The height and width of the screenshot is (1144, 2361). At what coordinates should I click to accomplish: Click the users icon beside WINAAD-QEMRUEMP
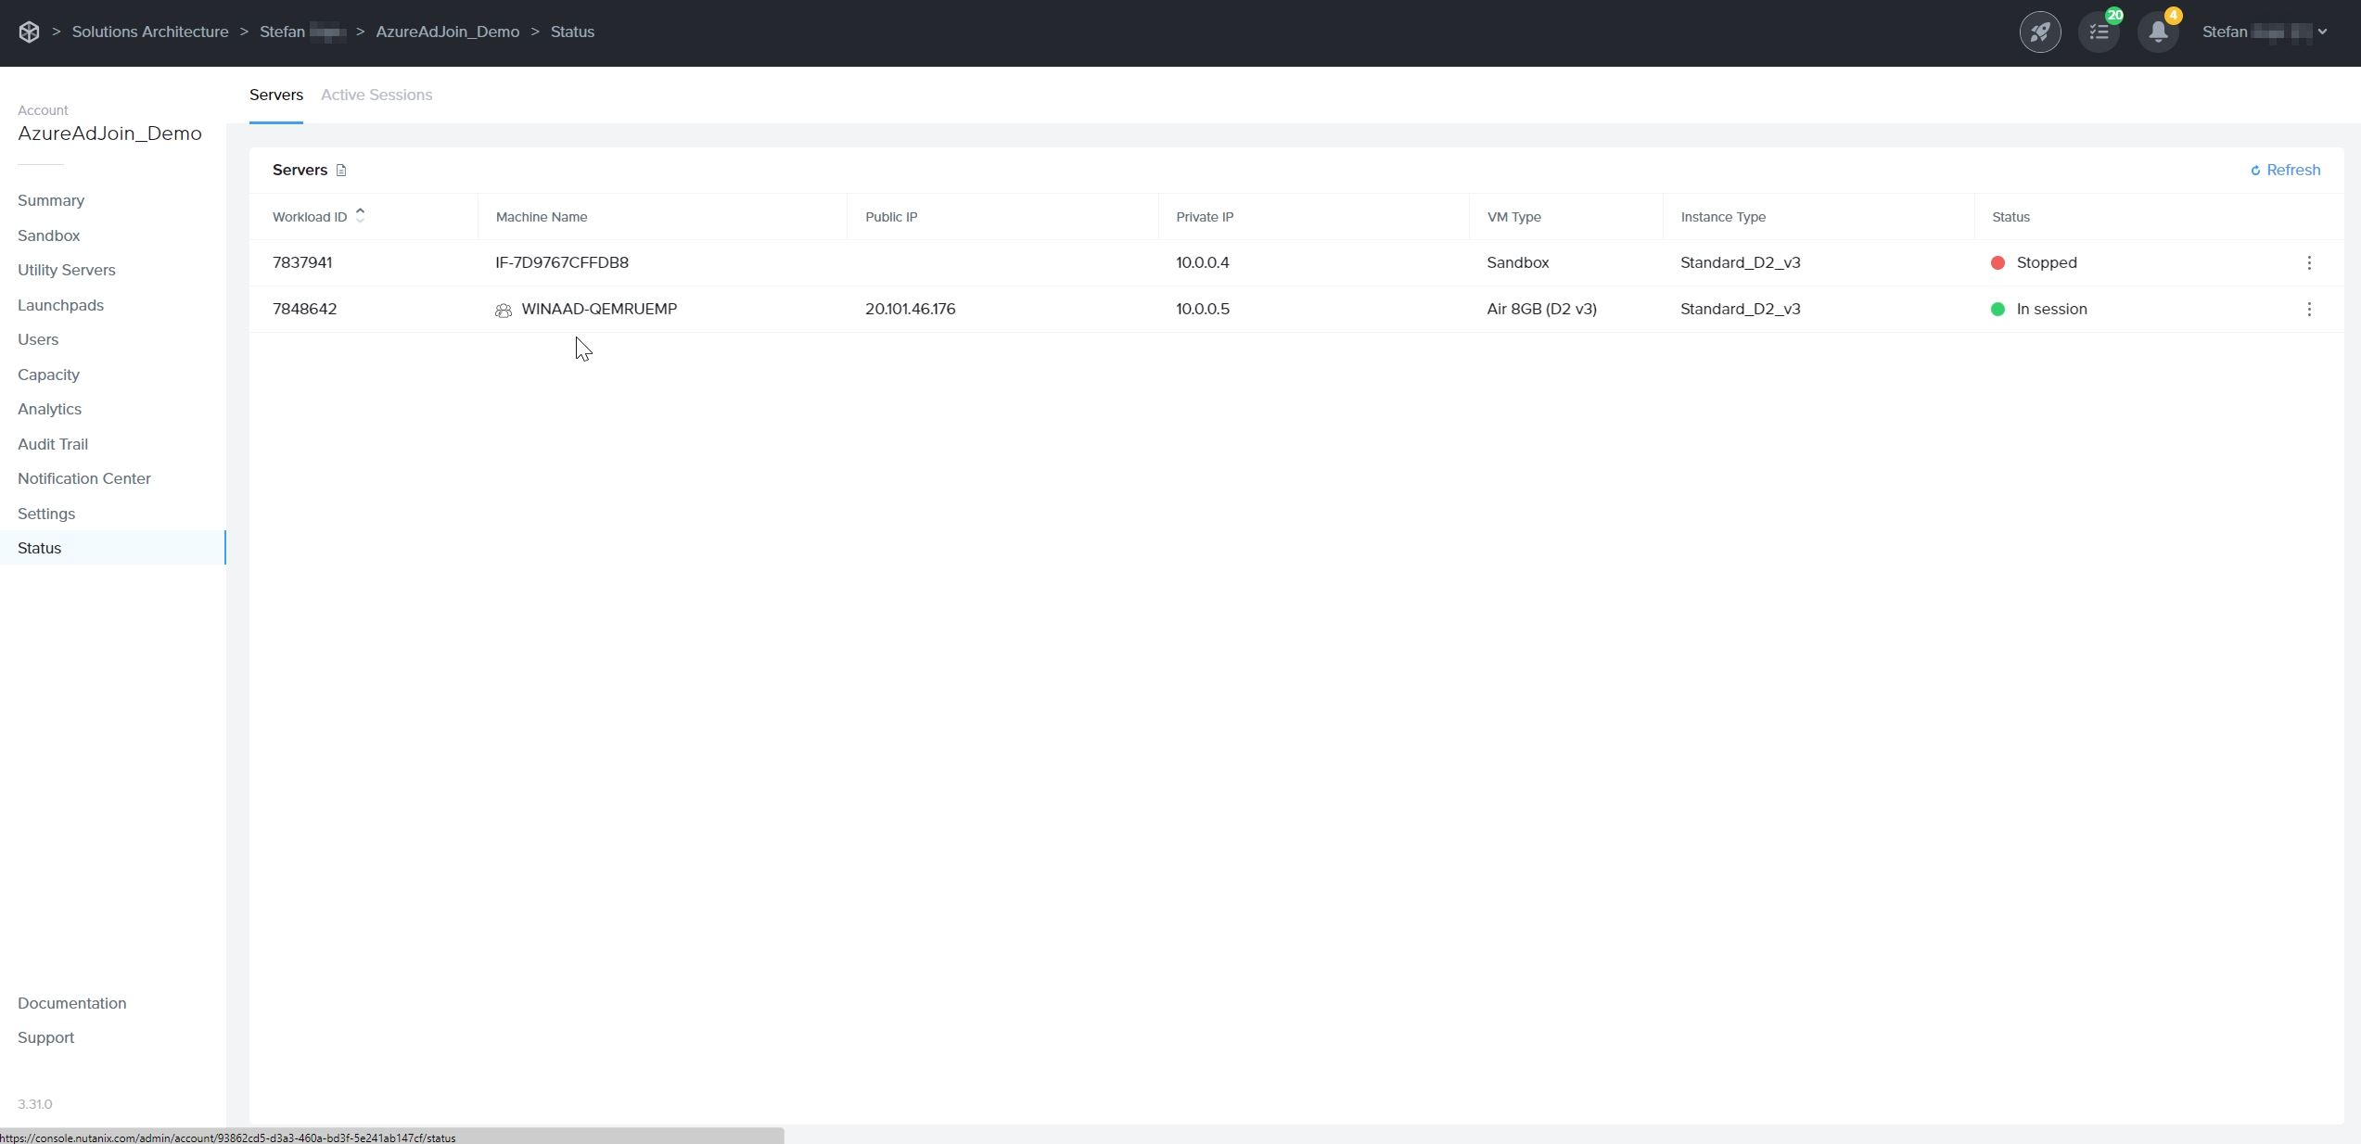[x=503, y=310]
